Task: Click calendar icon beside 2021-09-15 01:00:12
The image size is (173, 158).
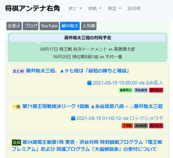Action: (73, 118)
